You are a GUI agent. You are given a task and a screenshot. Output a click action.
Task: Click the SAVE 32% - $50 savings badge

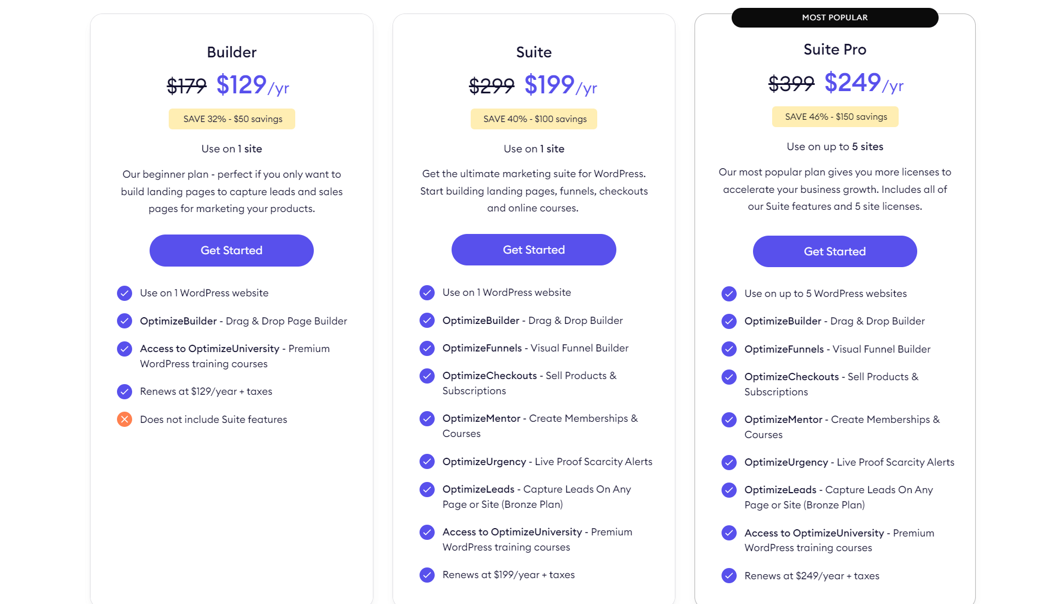(x=232, y=119)
